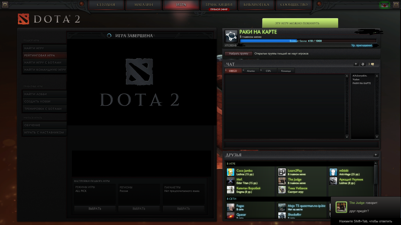Open settings via the top-left gear icon

pos(5,4)
